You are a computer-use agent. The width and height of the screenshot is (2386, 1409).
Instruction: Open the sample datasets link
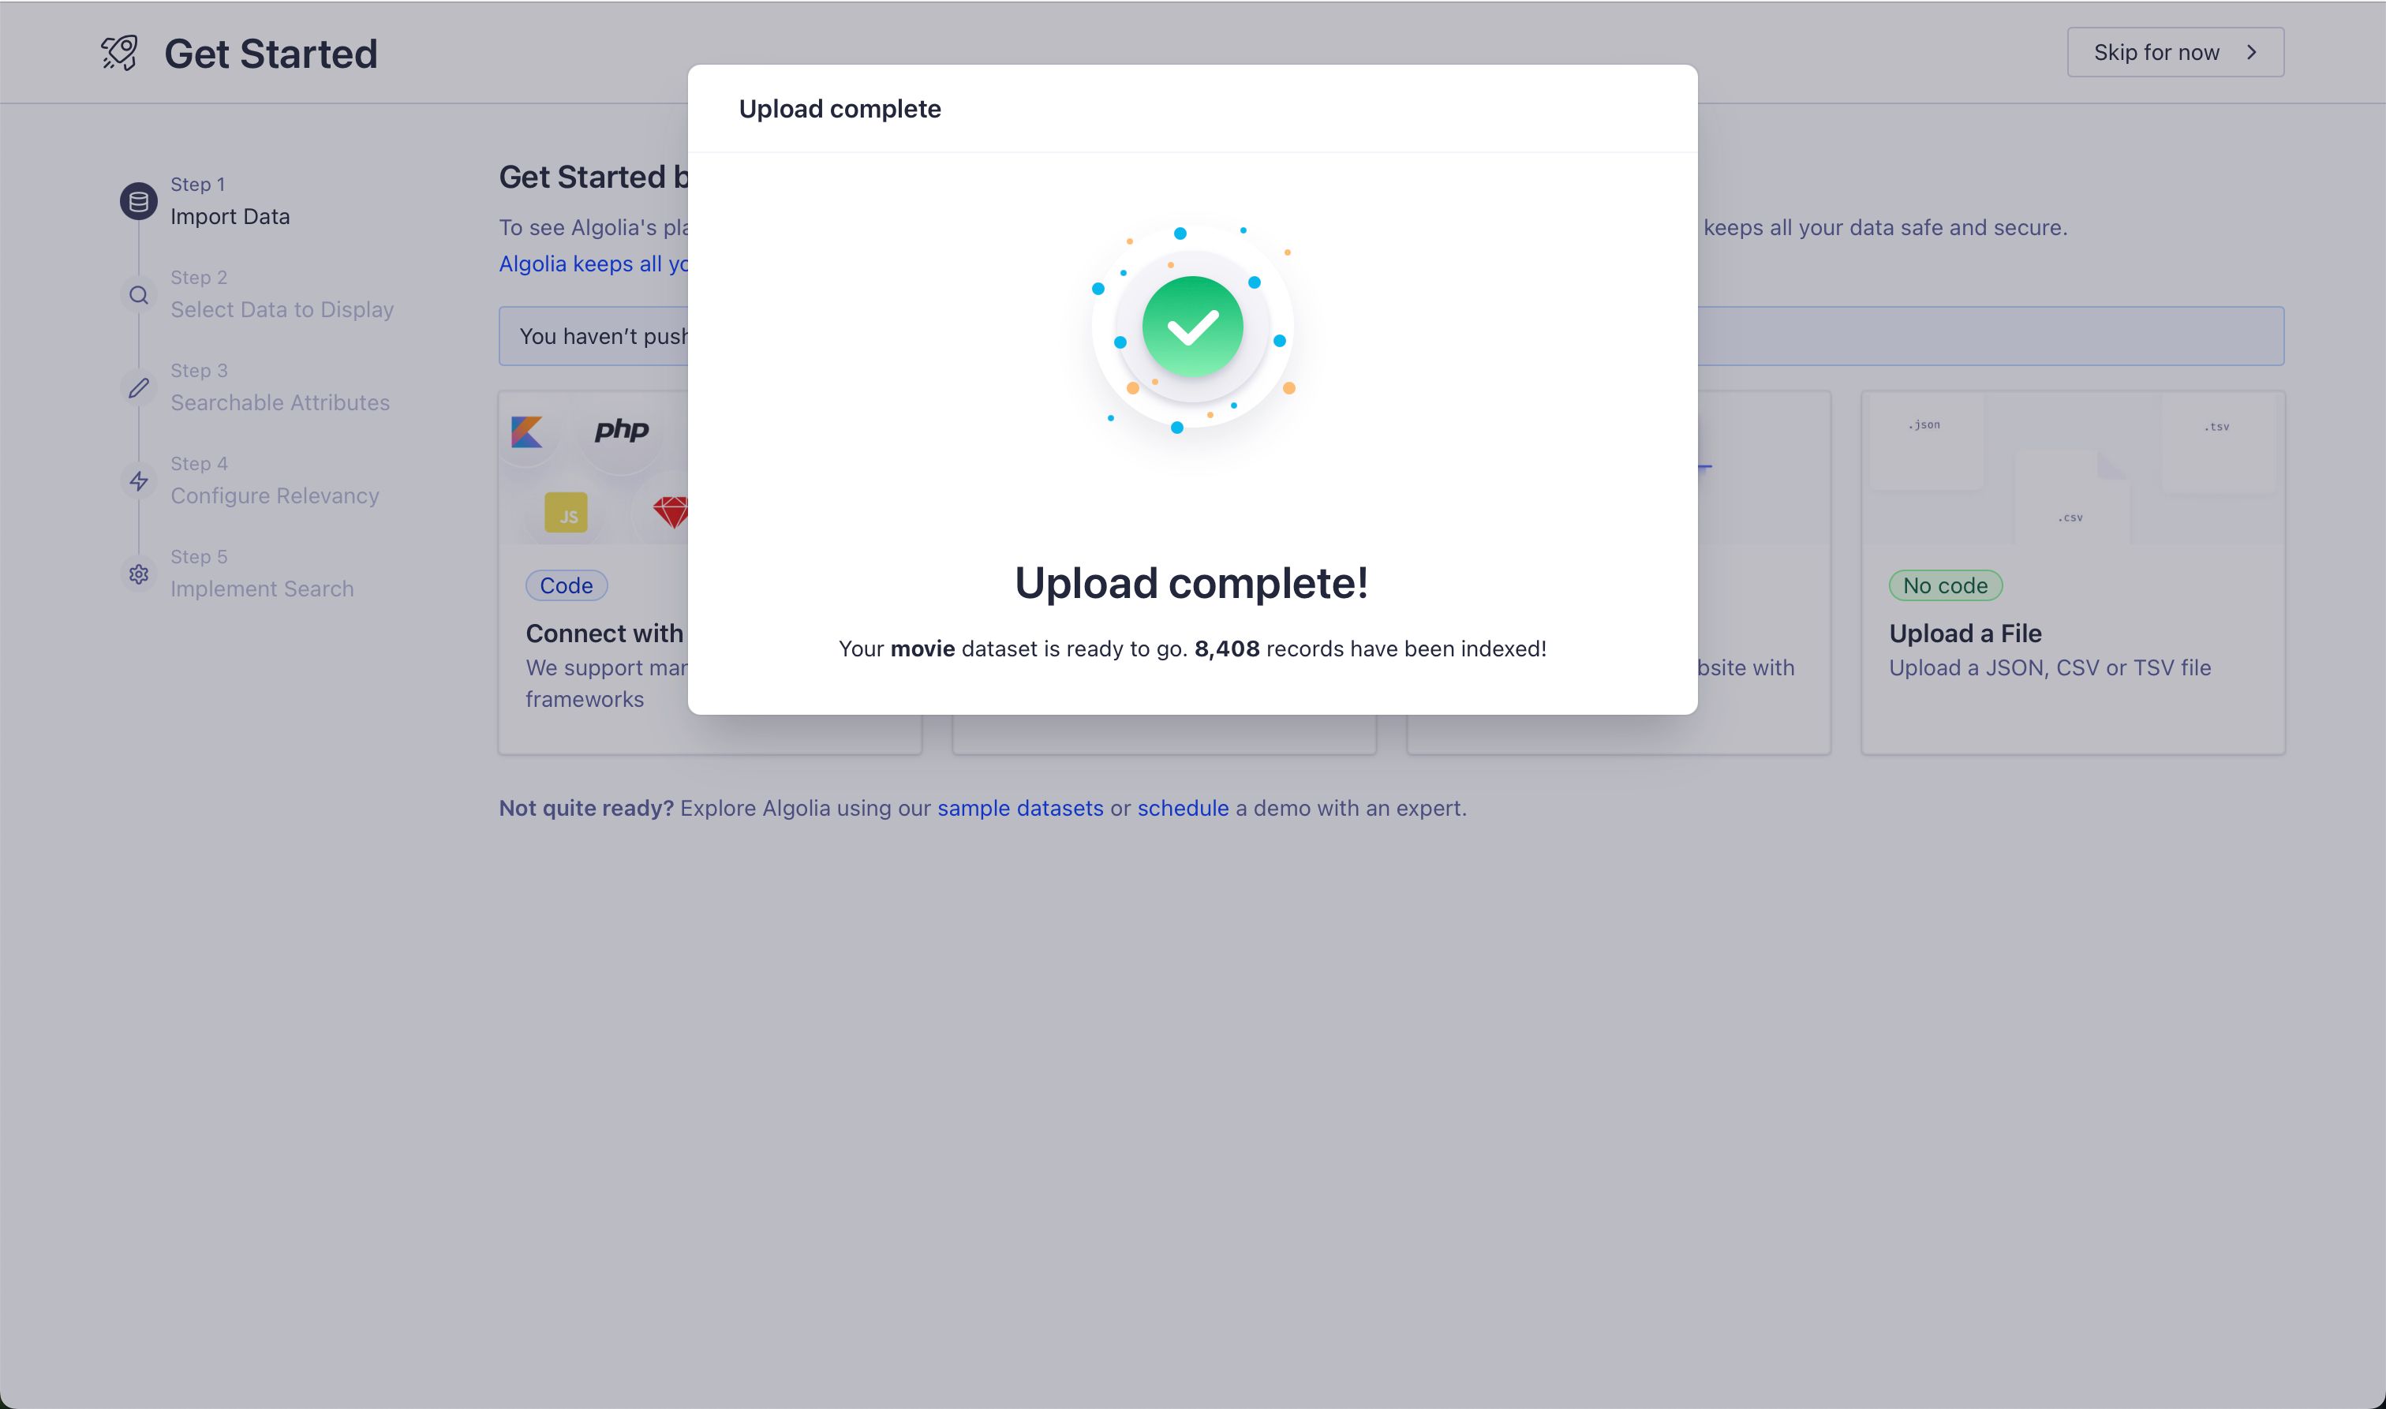1019,808
